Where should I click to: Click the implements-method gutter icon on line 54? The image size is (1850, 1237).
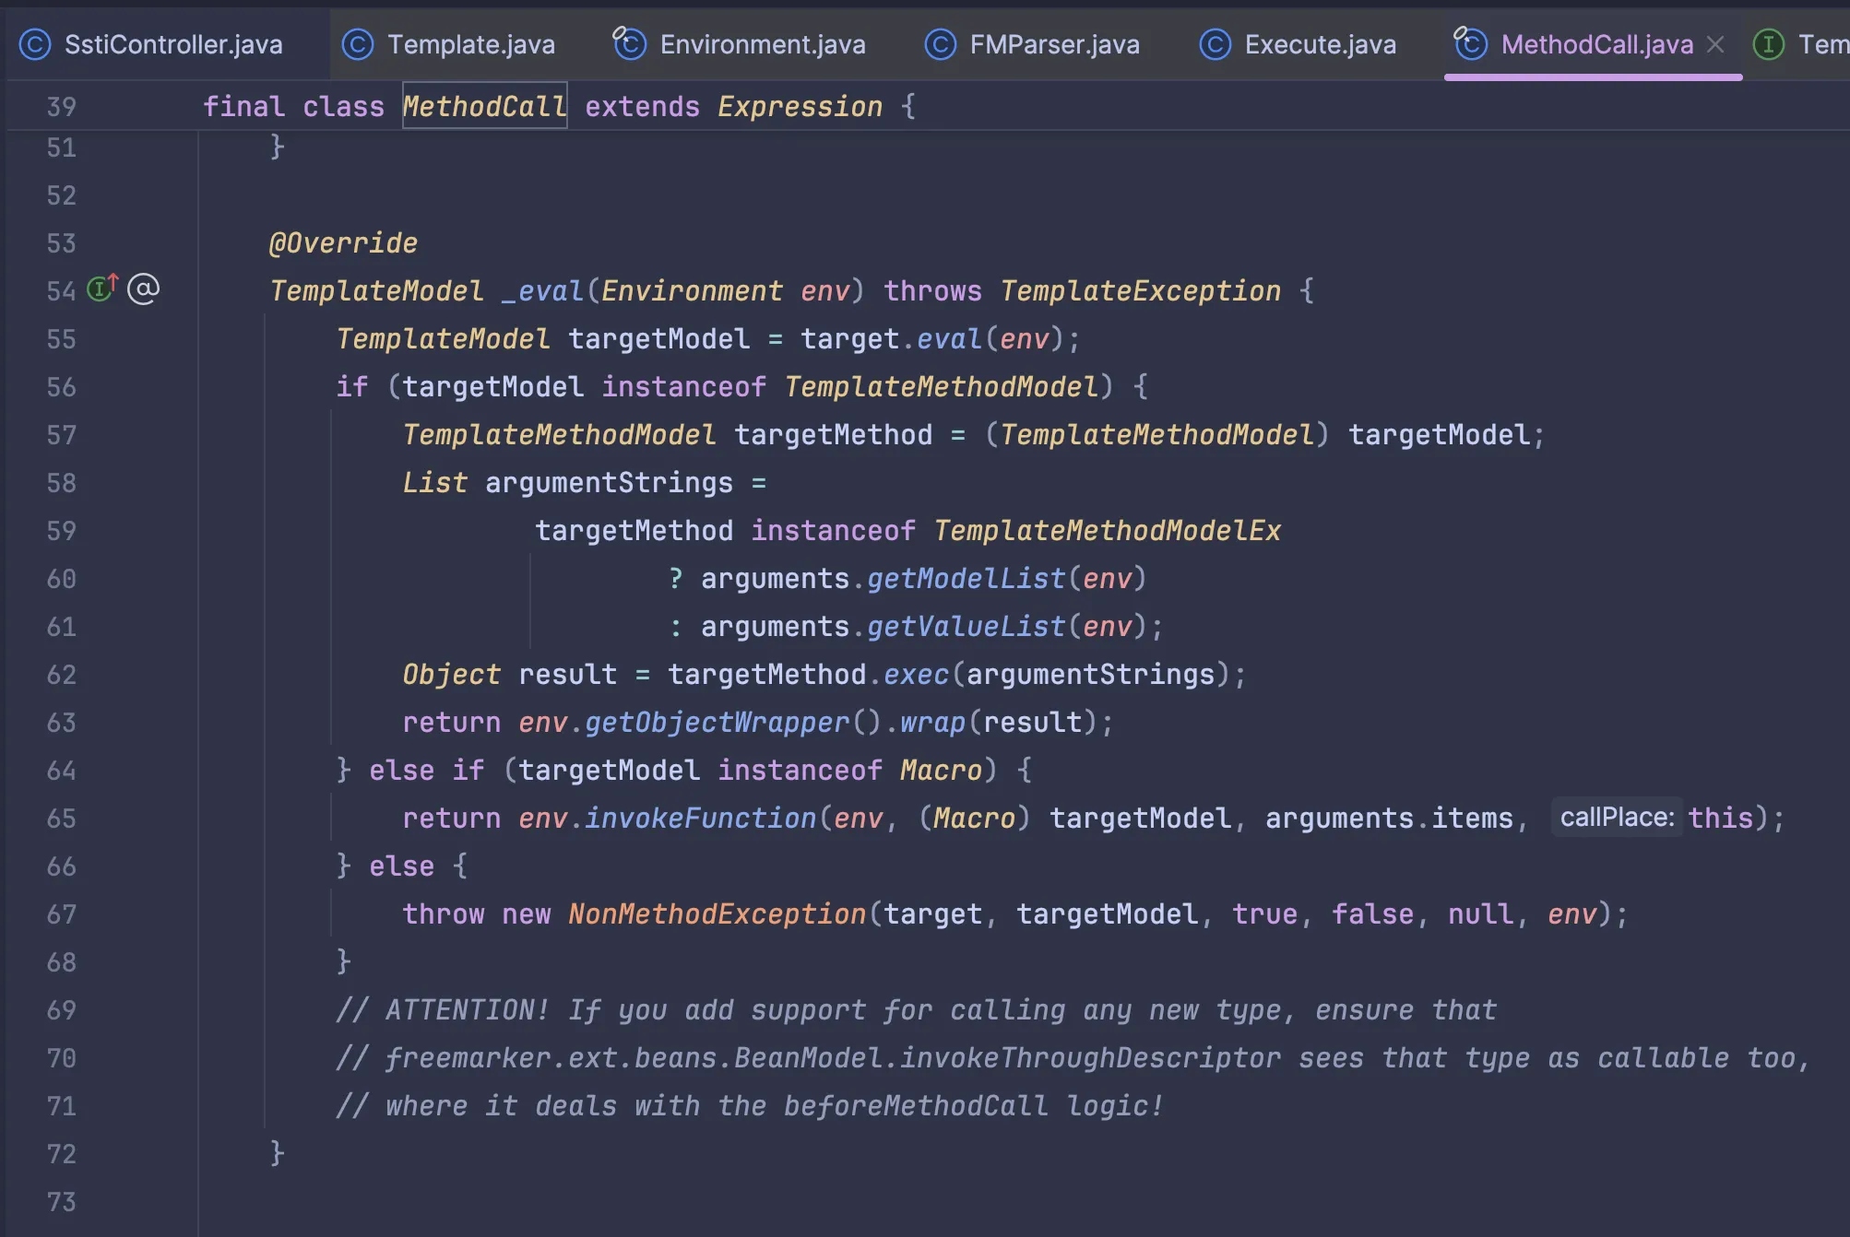(102, 289)
